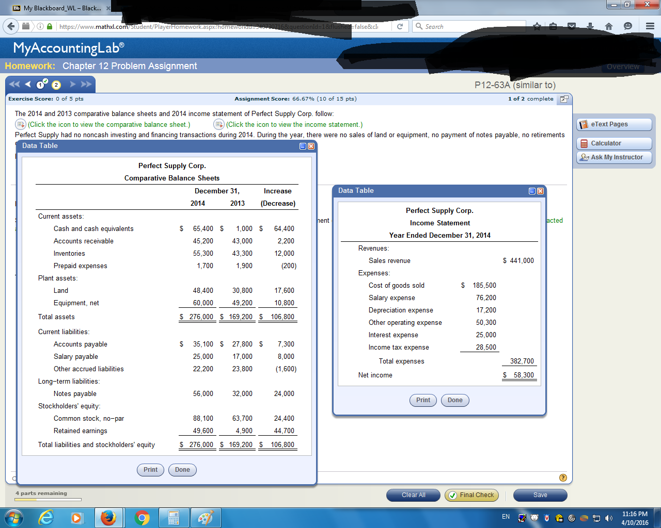Click the Total expenses value 382,700
This screenshot has height=528, width=661.
(522, 361)
